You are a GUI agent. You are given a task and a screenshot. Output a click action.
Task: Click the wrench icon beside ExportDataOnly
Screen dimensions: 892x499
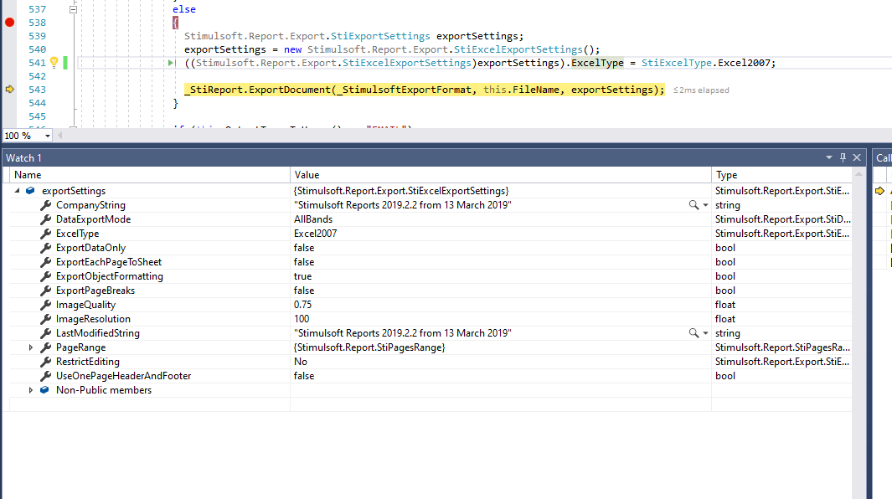point(45,248)
